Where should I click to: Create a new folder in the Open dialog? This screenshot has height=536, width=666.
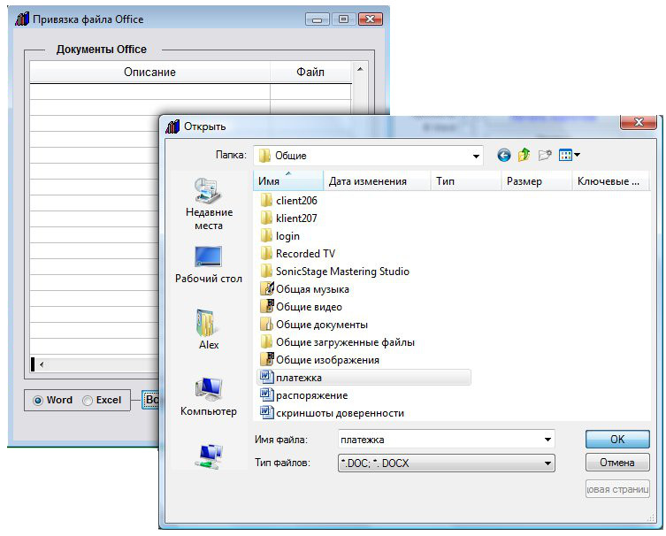pyautogui.click(x=545, y=156)
